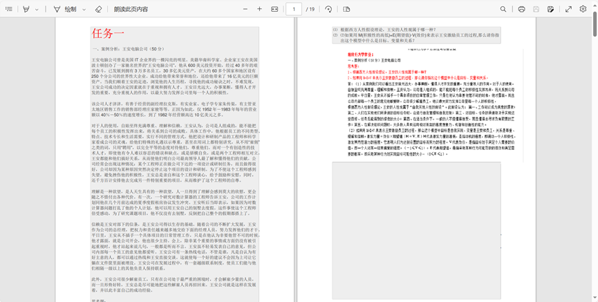The width and height of the screenshot is (598, 302).
Task: Open PDF viewer settings gear
Action: pos(583,10)
